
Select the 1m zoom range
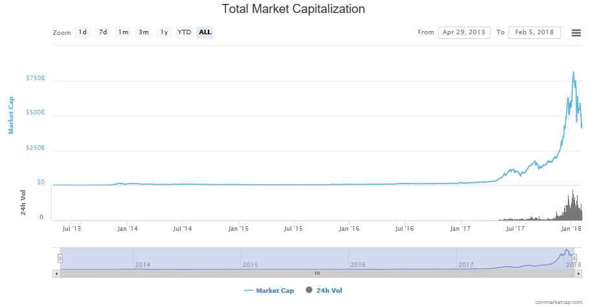tap(123, 32)
